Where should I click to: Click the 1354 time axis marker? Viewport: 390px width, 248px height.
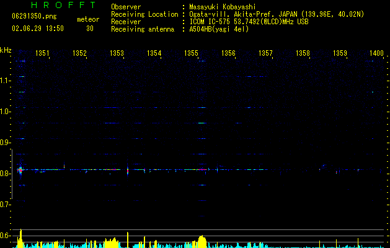pyautogui.click(x=154, y=53)
